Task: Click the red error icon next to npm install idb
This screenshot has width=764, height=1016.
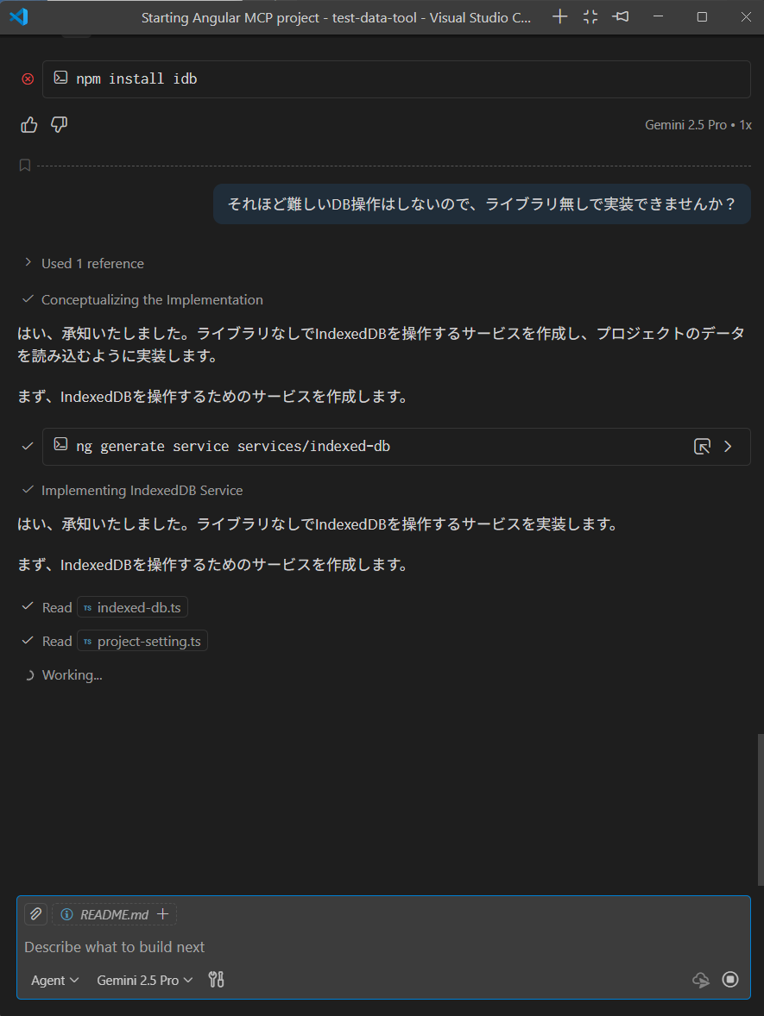Action: (27, 78)
